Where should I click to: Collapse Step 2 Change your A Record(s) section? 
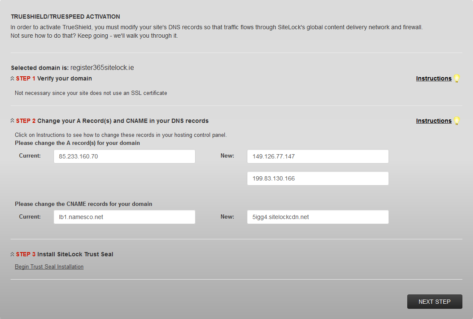click(x=12, y=120)
